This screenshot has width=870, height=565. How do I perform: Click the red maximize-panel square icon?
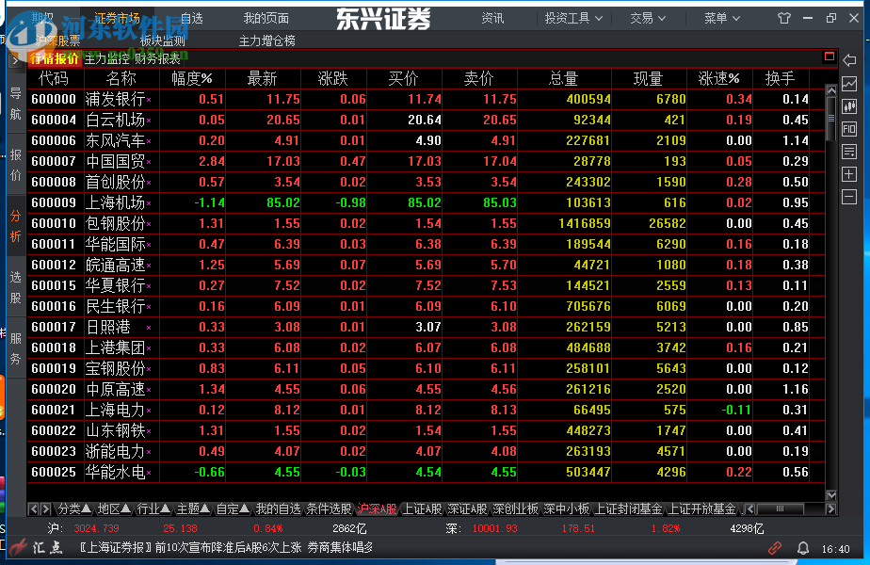click(x=830, y=56)
